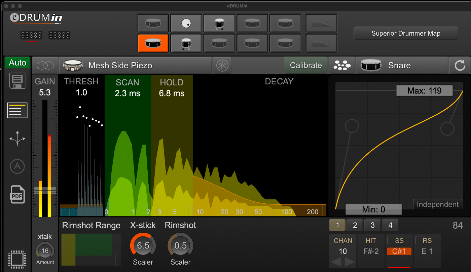Viewport: 471px width, 272px height.
Task: Click the highlighted C#1 sidestick note
Action: click(x=399, y=251)
